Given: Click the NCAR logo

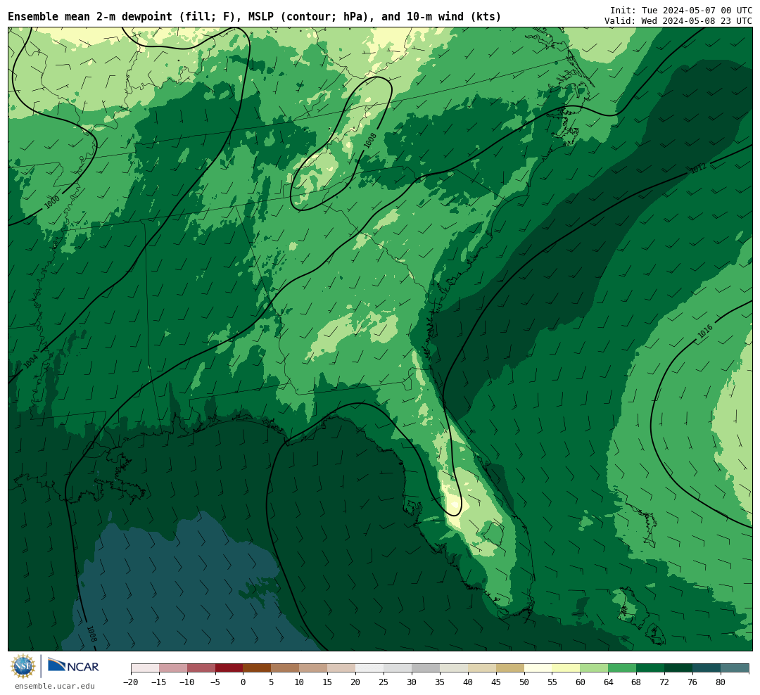Looking at the screenshot, I should tap(73, 665).
